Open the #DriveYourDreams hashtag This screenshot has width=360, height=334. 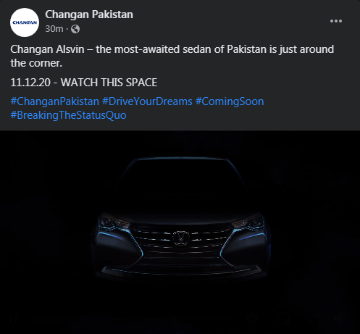[x=147, y=101]
